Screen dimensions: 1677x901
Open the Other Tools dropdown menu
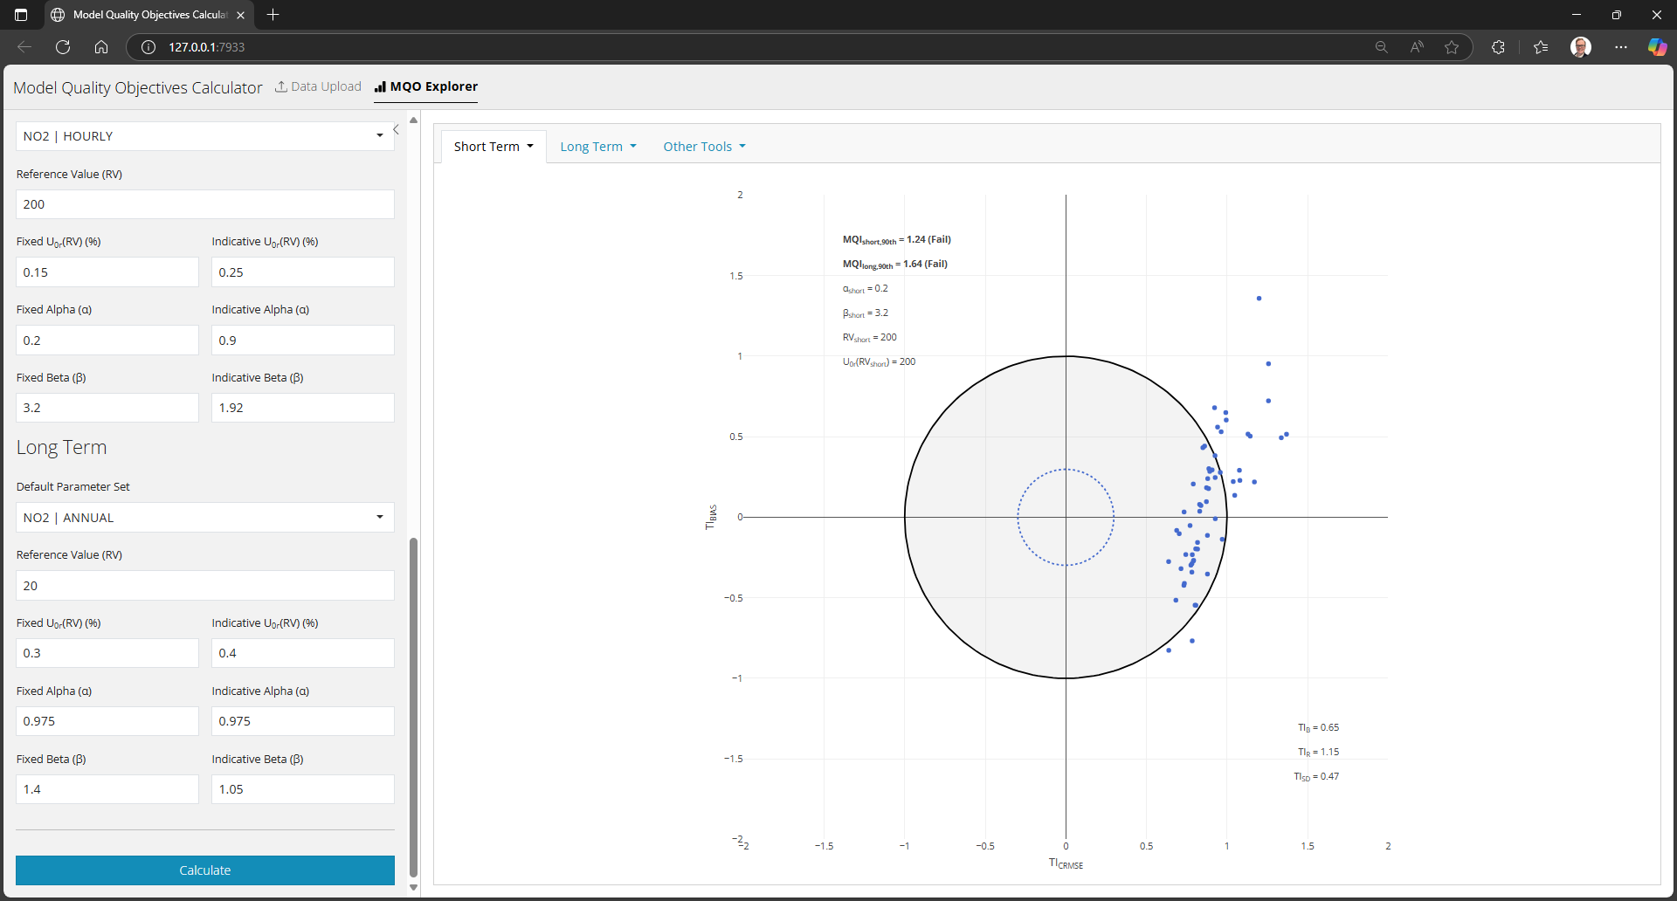[x=704, y=147]
